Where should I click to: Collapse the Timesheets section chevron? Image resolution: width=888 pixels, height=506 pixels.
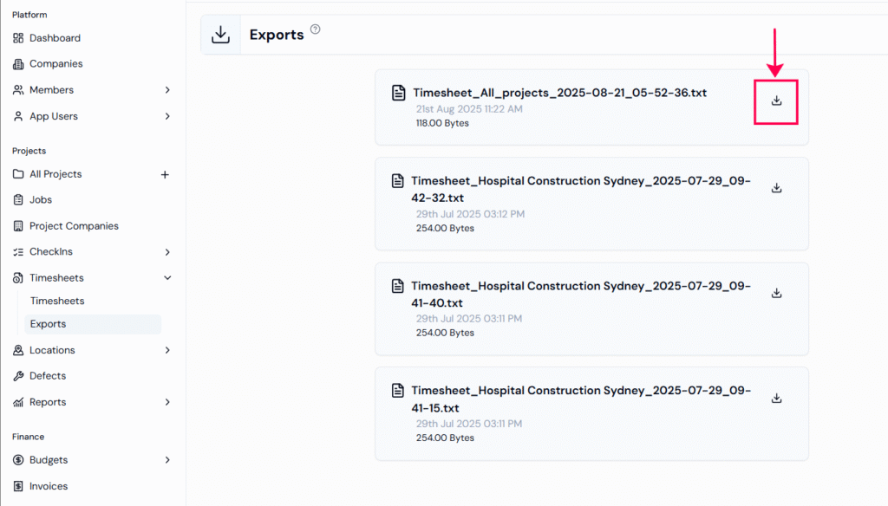pos(167,278)
